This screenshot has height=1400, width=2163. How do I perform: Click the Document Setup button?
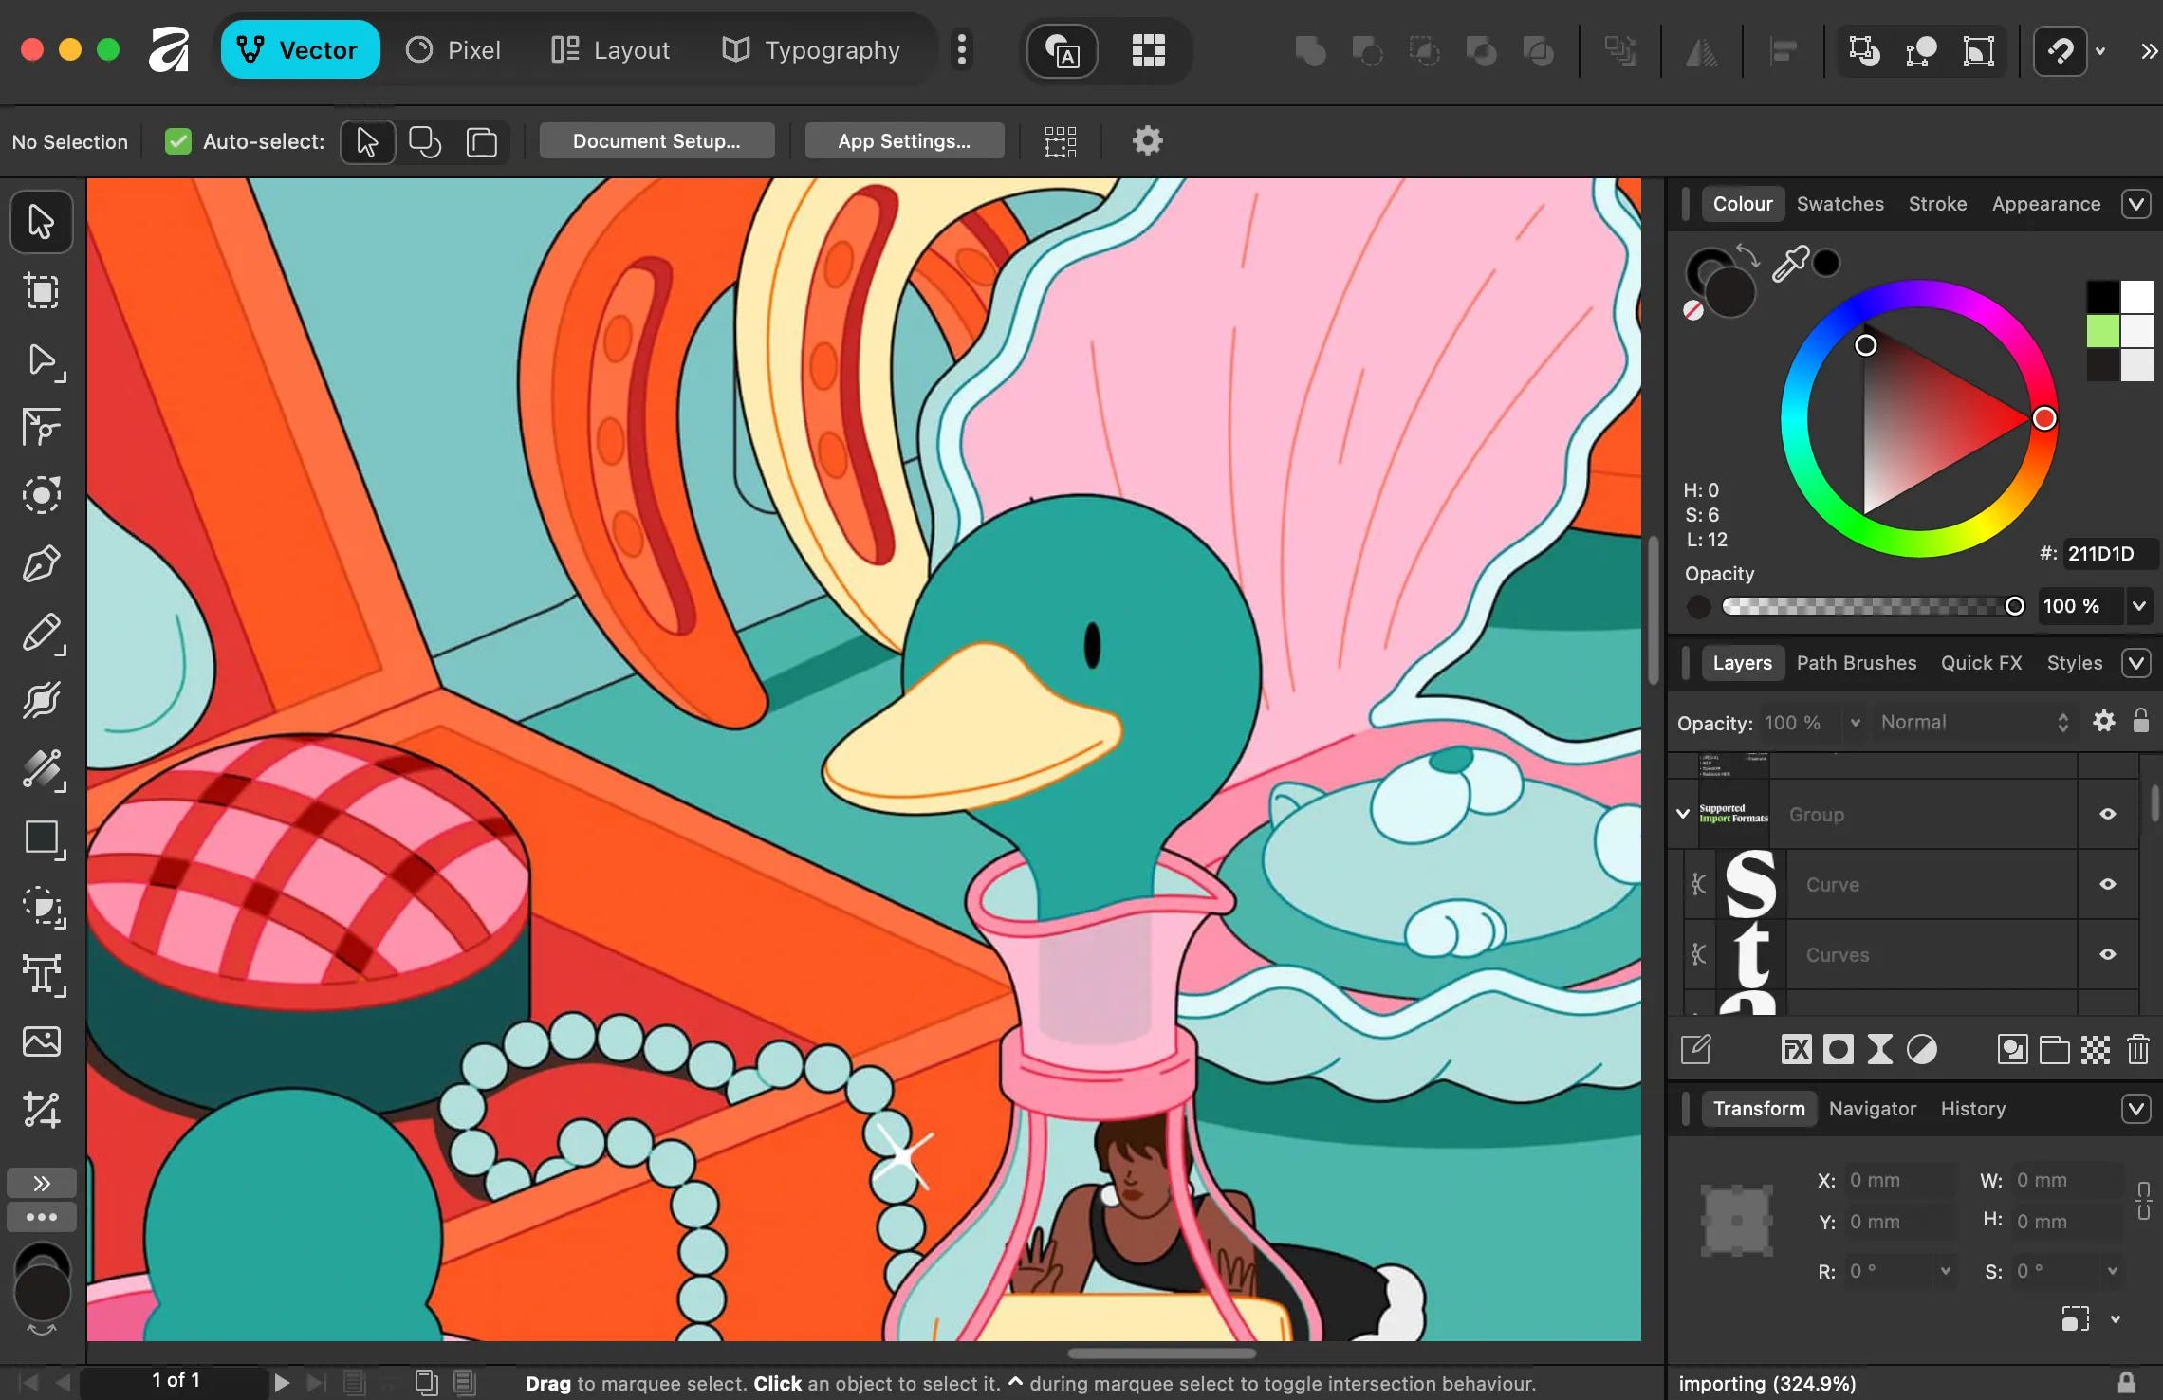coord(656,141)
